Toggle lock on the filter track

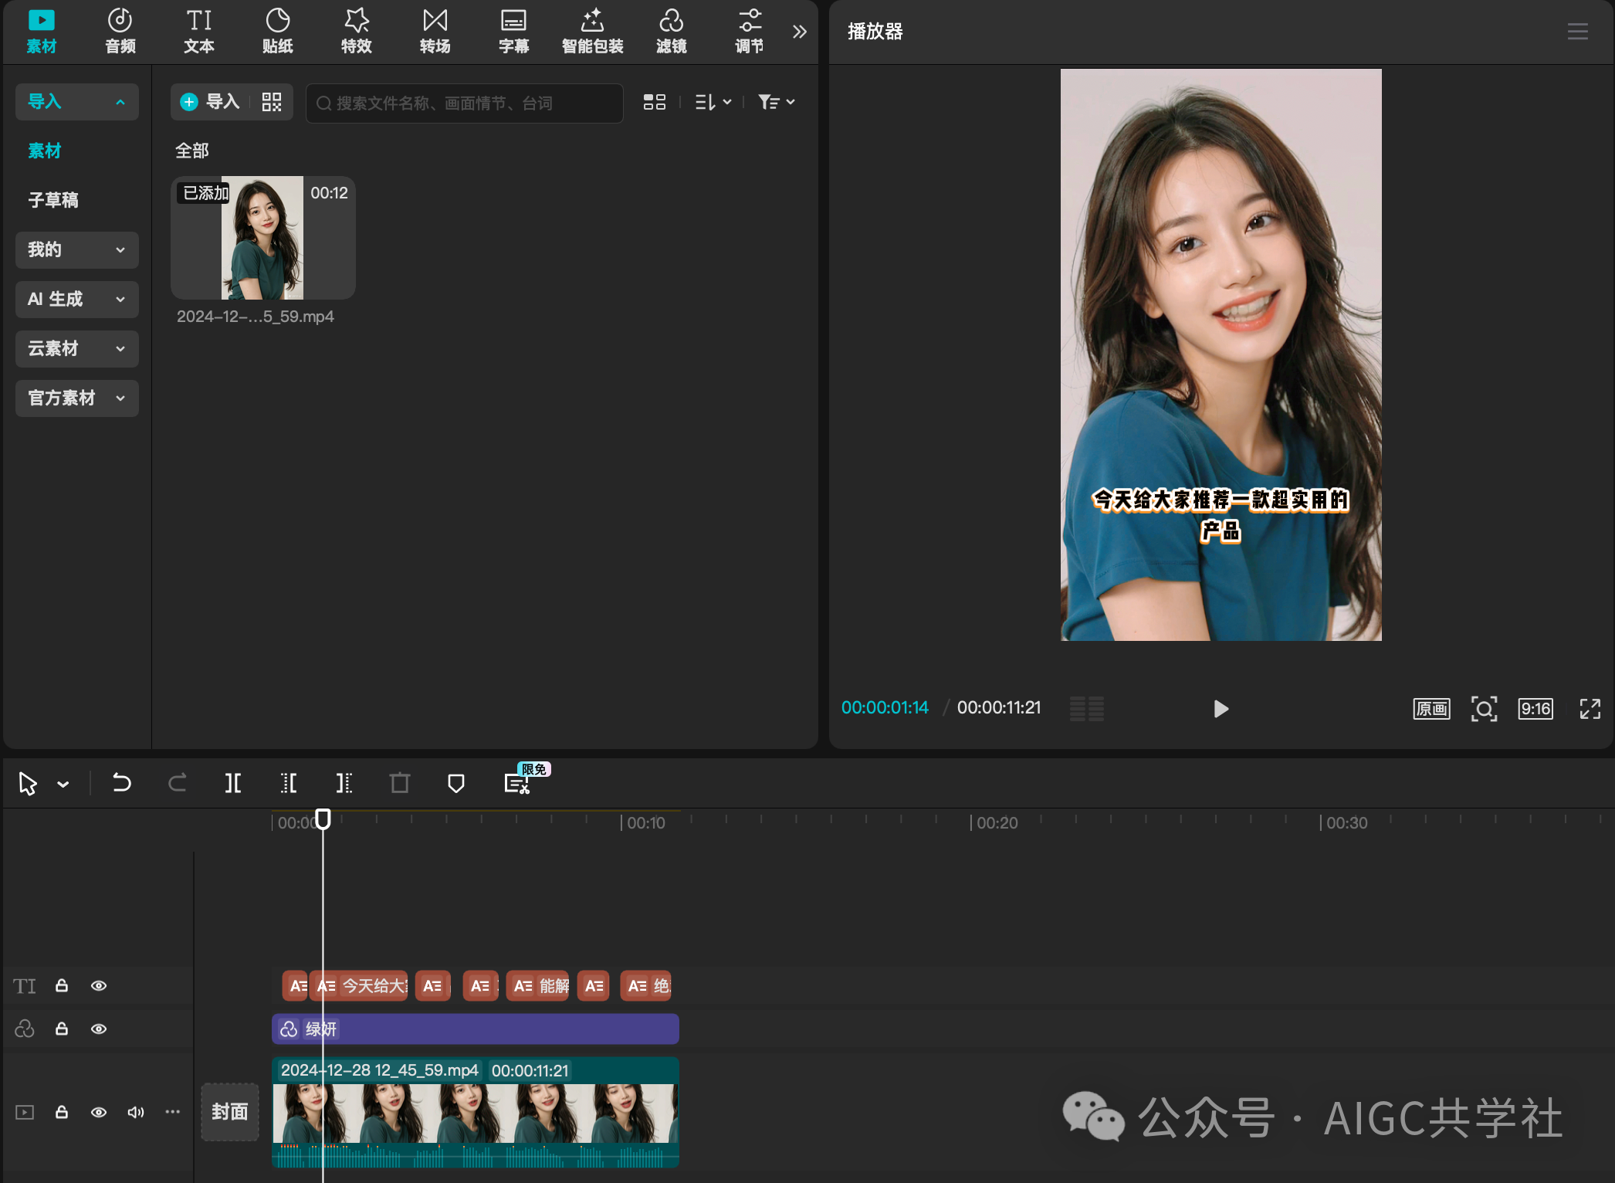click(62, 1029)
